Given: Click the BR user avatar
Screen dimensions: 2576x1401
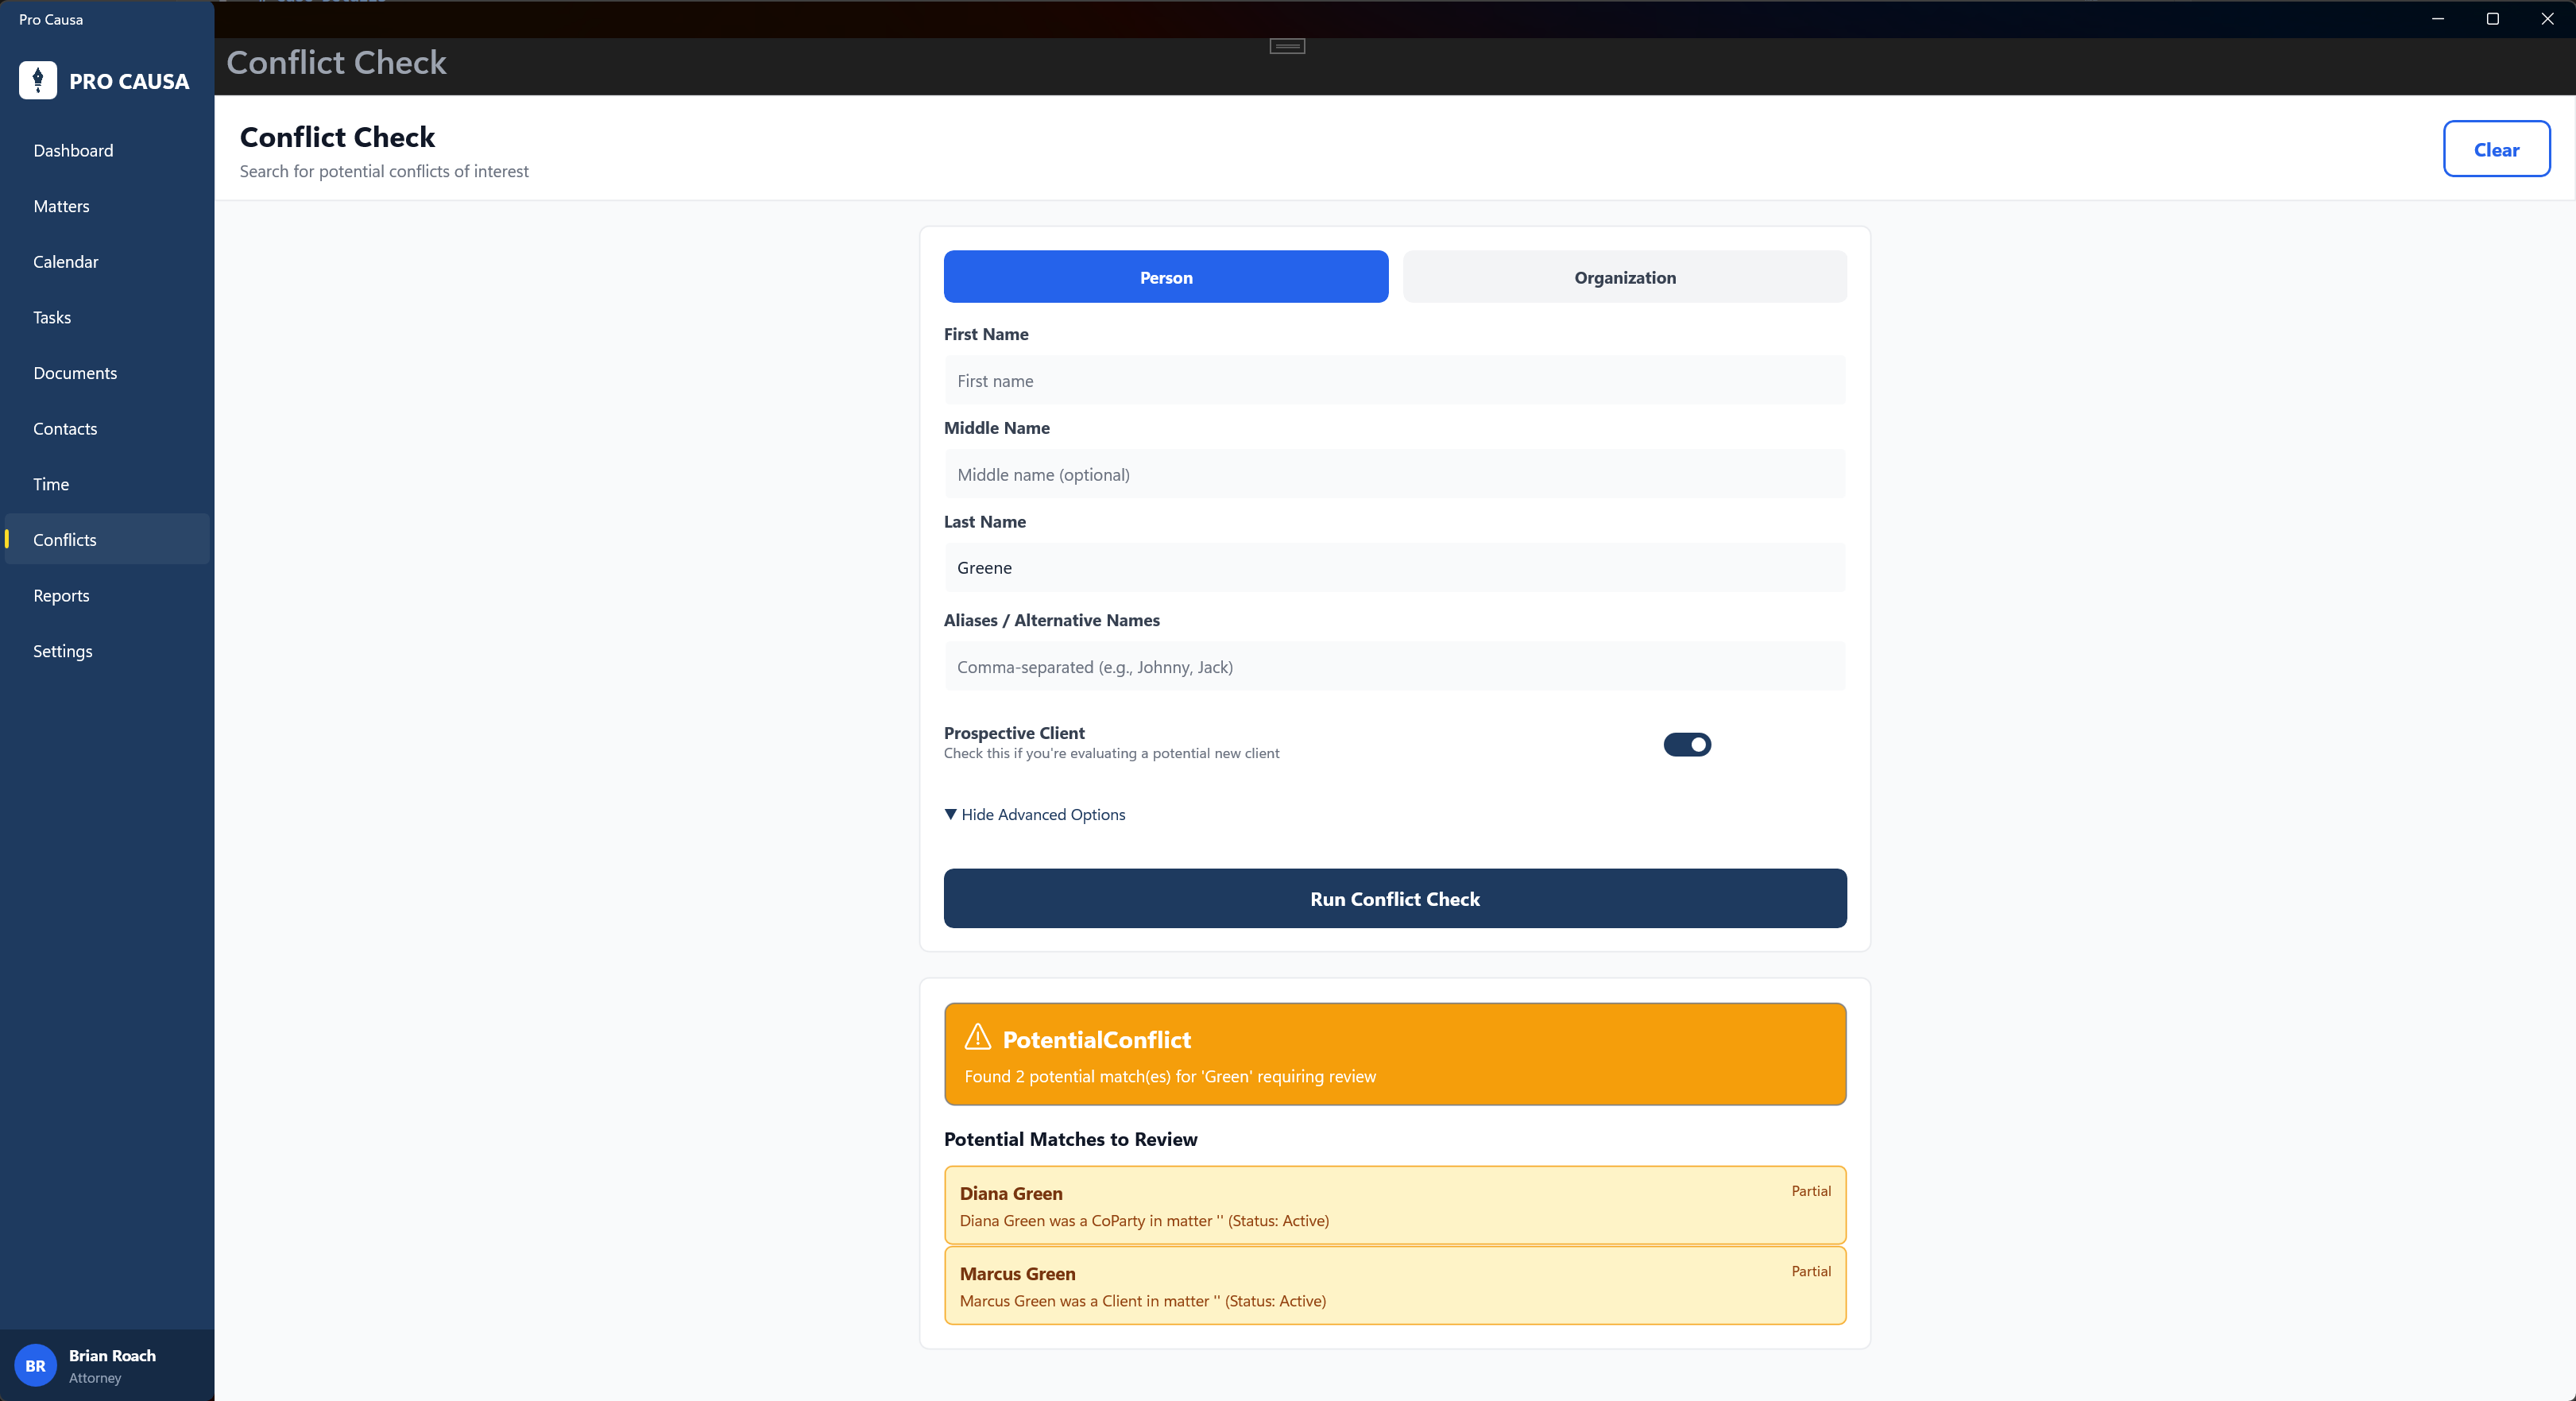Looking at the screenshot, I should coord(35,1365).
